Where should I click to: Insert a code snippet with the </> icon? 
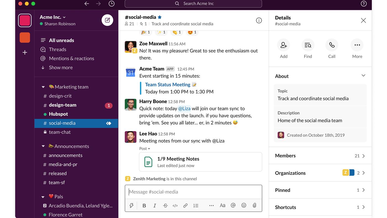[x=175, y=205]
